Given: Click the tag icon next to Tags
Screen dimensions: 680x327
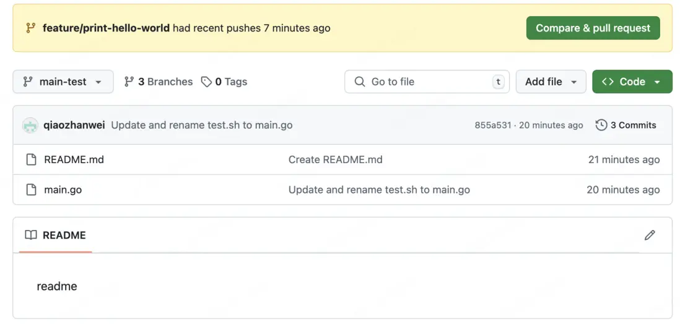Looking at the screenshot, I should 206,82.
